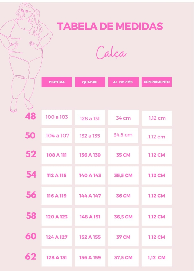Click the COMPRIMENTO column header
The image size is (195, 271).
(156, 82)
